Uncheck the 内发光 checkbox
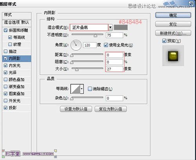This screenshot has height=160, width=196. [5, 65]
